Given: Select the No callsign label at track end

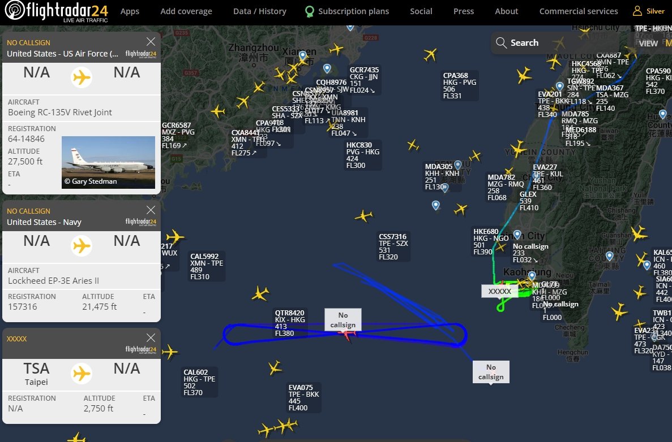Looking at the screenshot, I should tap(491, 372).
